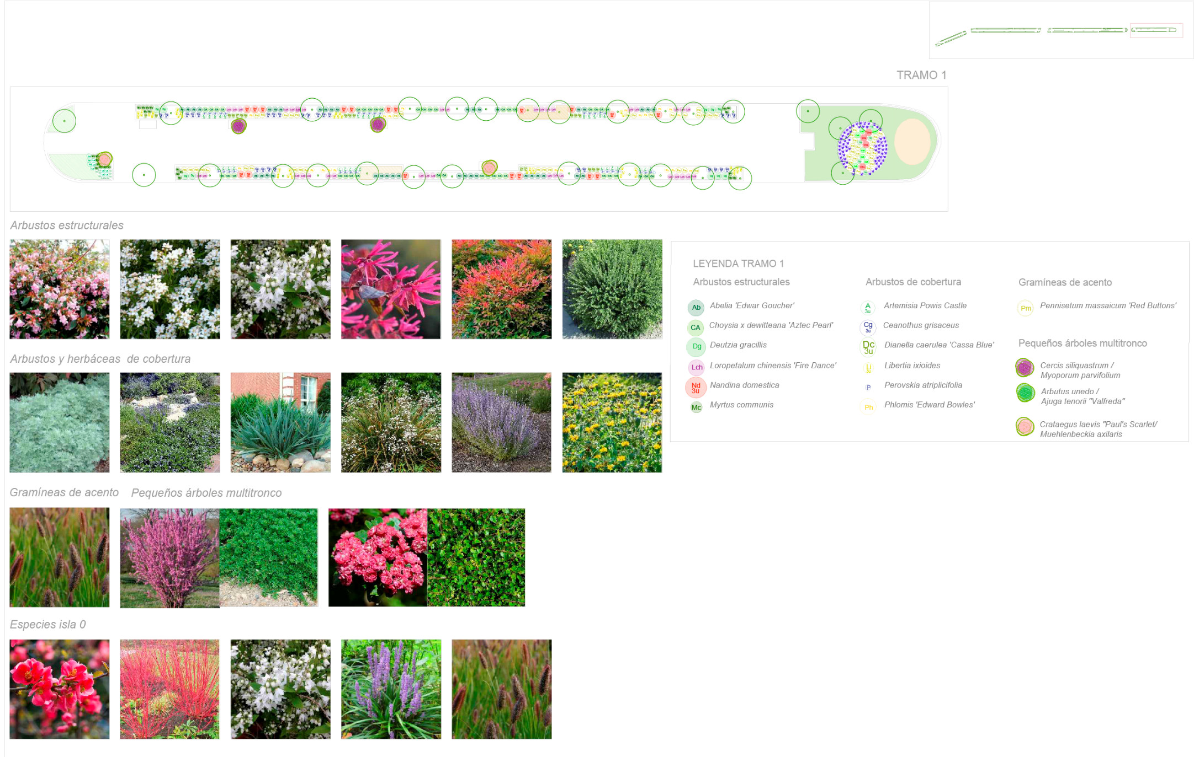Click the beige oval in the plan

912,142
